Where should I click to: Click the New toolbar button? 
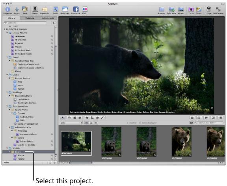25,10
